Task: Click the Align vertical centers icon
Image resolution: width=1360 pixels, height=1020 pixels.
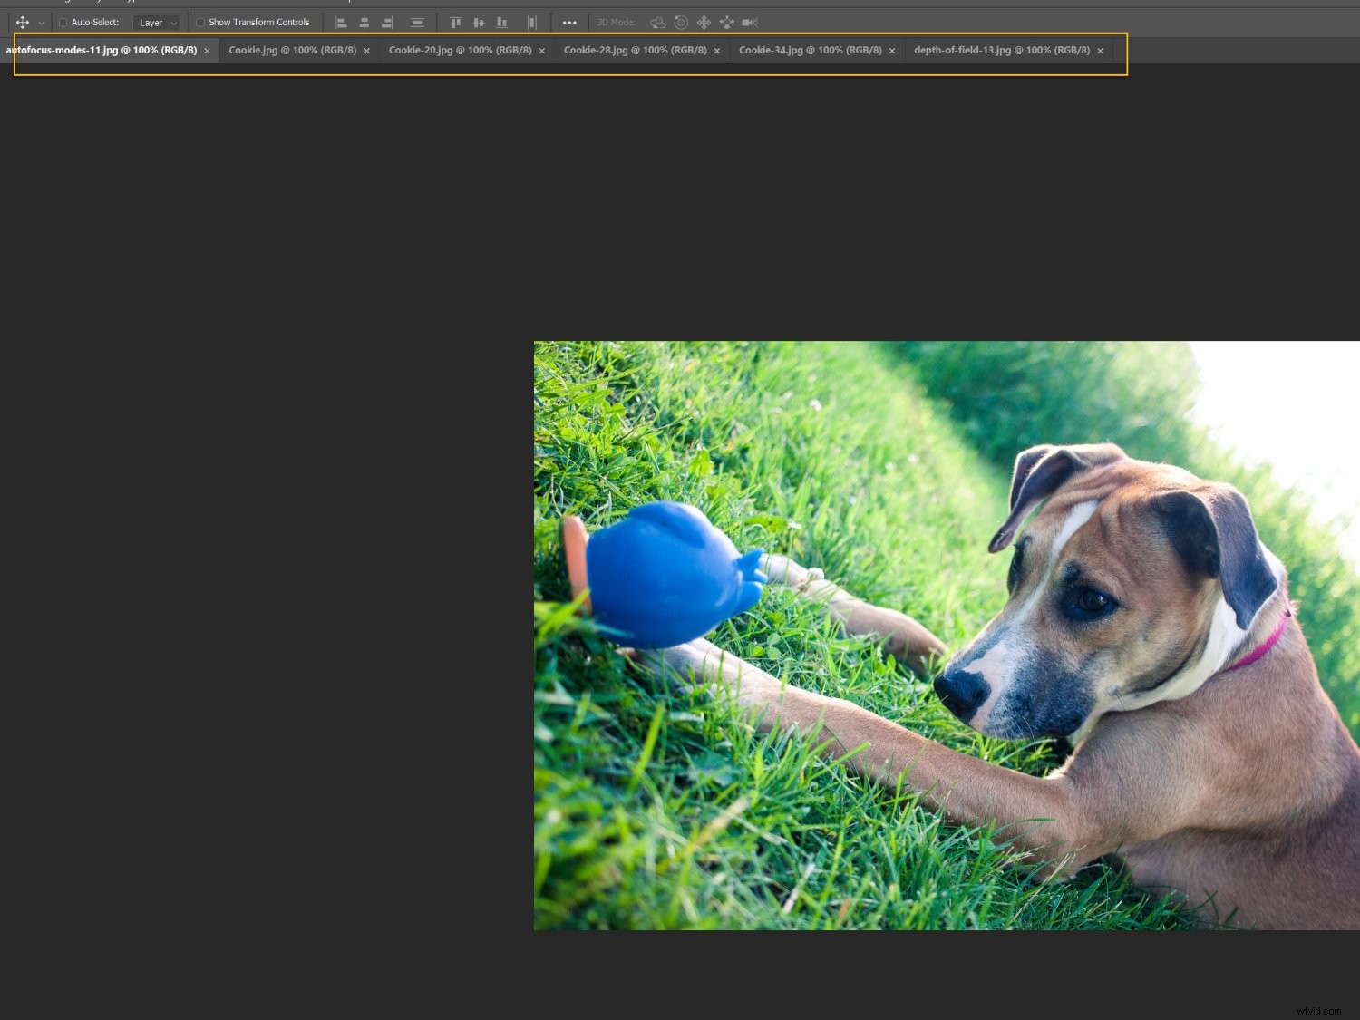Action: pyautogui.click(x=478, y=22)
